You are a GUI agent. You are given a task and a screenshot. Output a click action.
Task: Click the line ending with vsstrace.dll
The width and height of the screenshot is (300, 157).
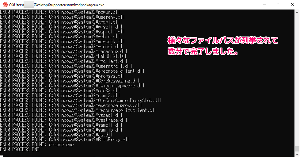[64, 120]
